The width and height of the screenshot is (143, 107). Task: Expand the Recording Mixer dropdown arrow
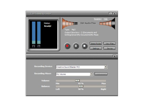click(x=91, y=74)
